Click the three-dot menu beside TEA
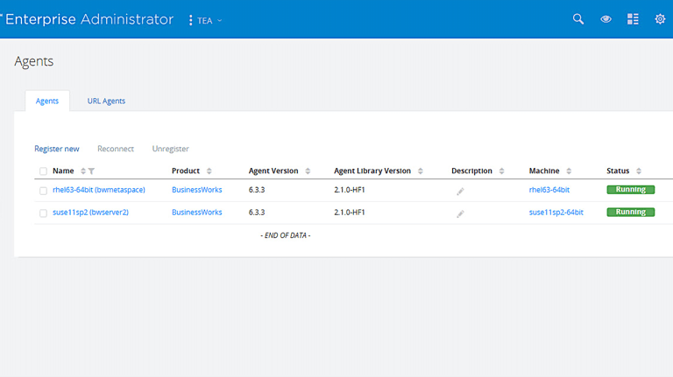673x377 pixels. (190, 20)
